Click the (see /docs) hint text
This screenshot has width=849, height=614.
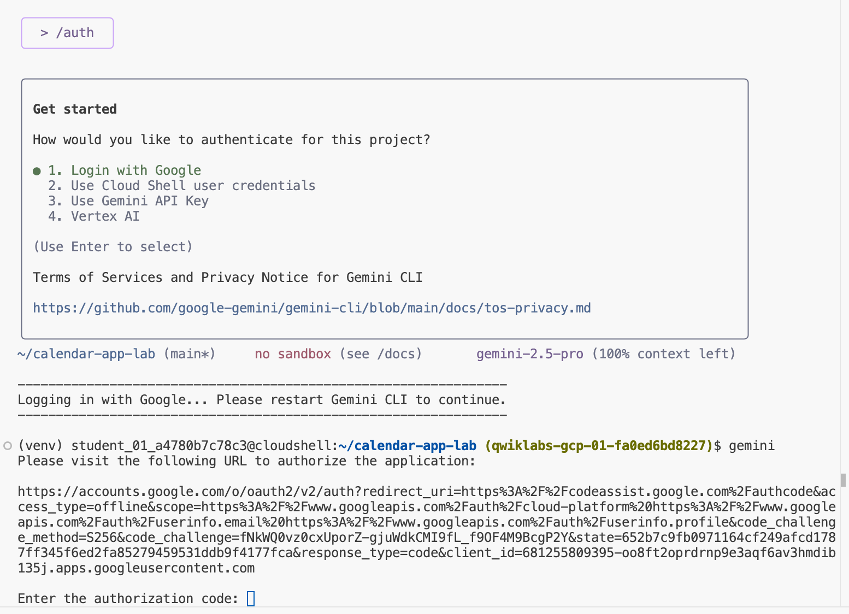point(381,354)
